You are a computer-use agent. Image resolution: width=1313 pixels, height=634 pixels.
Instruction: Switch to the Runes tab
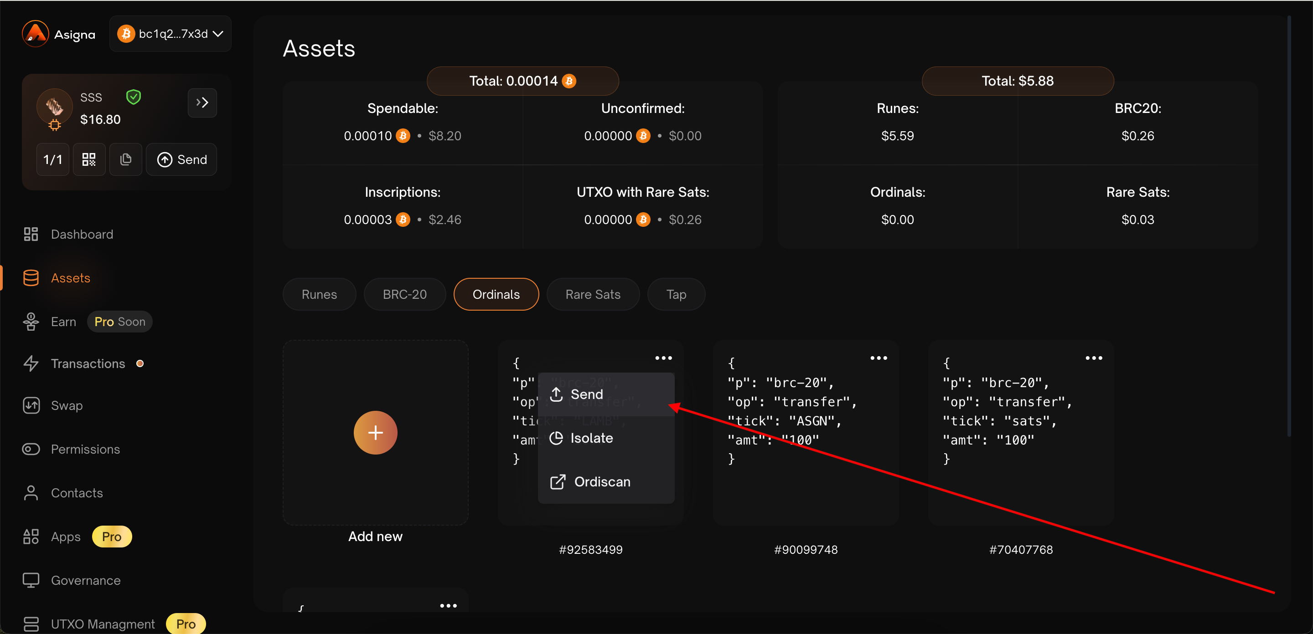click(319, 294)
